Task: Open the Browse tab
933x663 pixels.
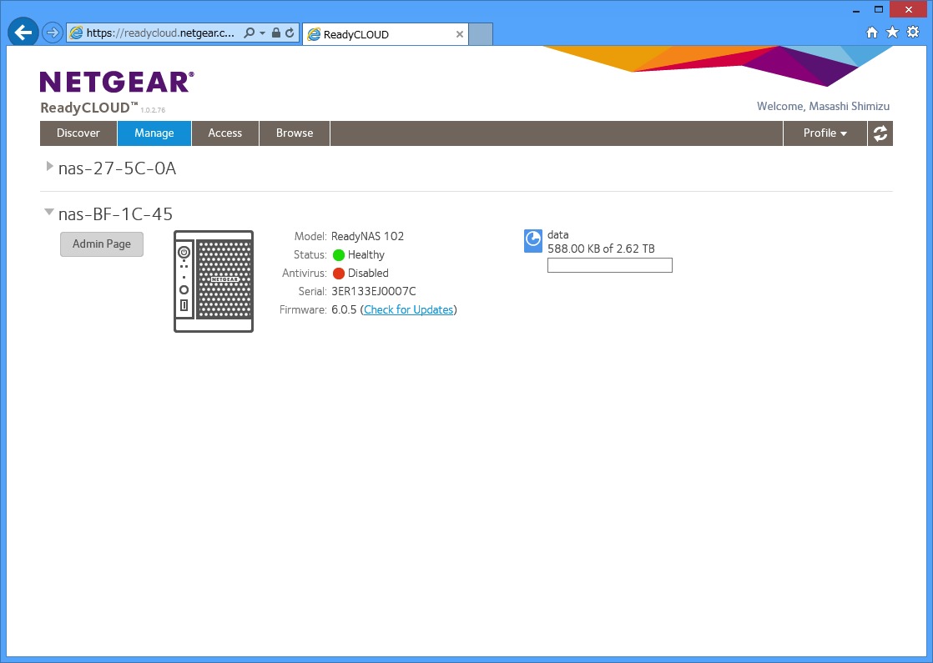Action: pyautogui.click(x=295, y=133)
